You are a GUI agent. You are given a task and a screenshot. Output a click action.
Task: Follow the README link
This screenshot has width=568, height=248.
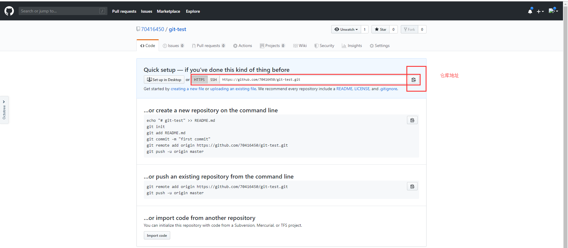click(x=344, y=89)
